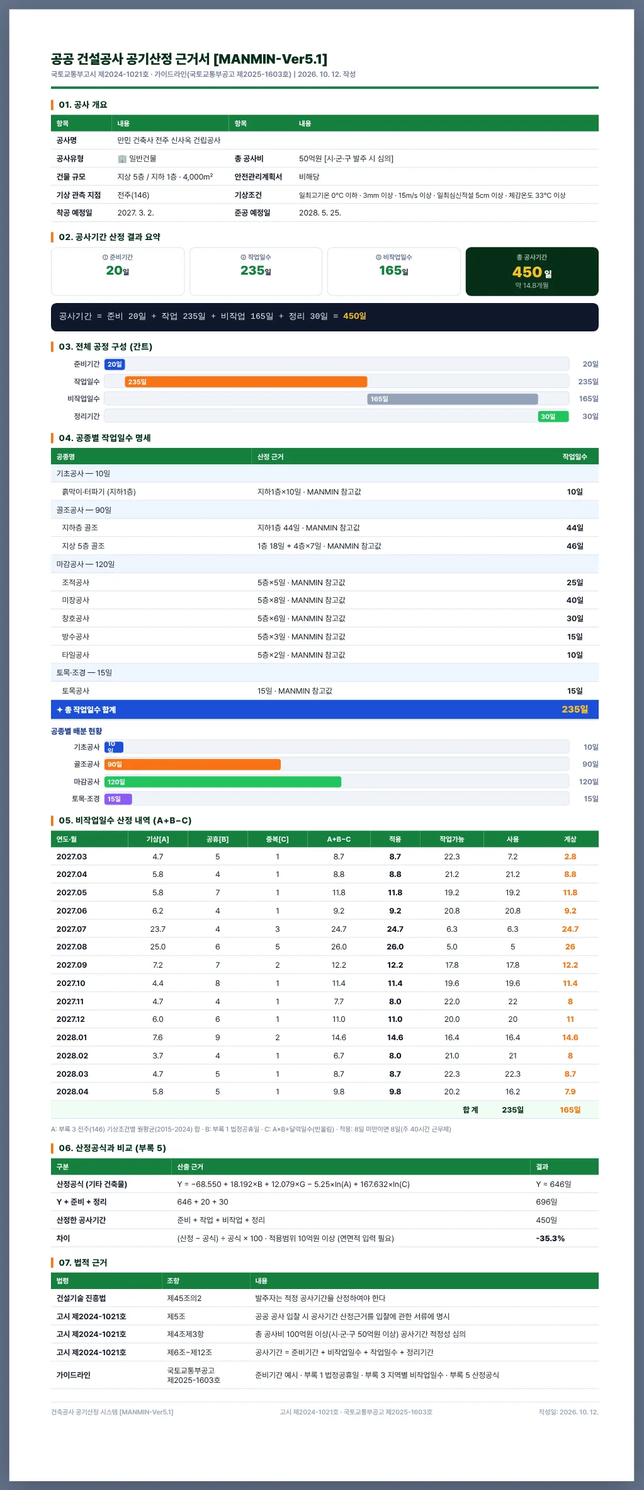Click the 착공 예정일 value 2027. 3. 2.
Image resolution: width=644 pixels, height=1490 pixels.
(x=135, y=213)
